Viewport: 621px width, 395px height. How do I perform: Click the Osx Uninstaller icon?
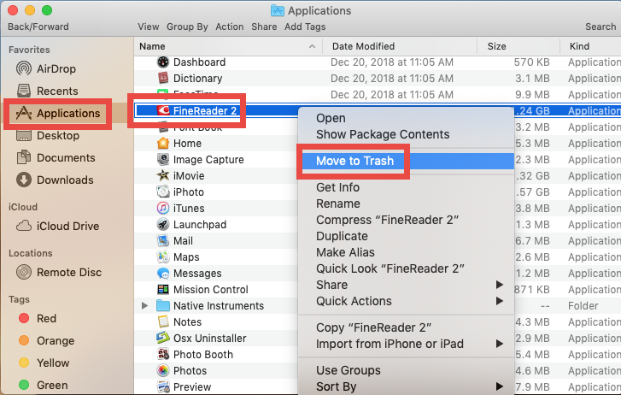tap(163, 339)
